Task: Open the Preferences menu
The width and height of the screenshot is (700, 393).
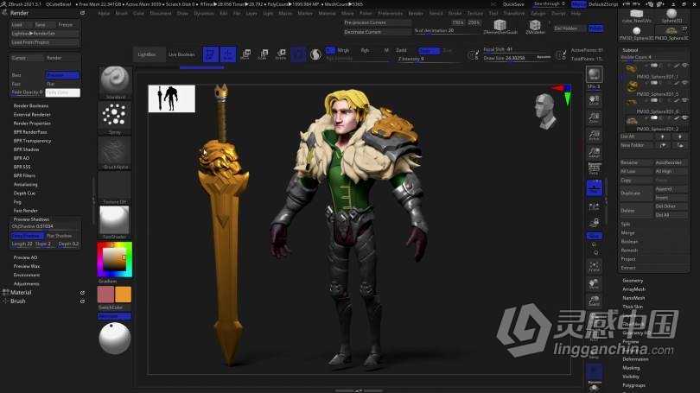Action: point(390,13)
